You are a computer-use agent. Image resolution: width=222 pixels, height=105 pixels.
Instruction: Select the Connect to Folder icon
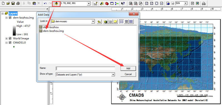pos(105,22)
